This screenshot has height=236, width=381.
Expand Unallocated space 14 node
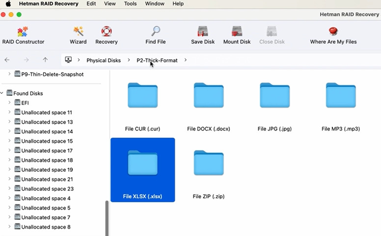pos(9,131)
